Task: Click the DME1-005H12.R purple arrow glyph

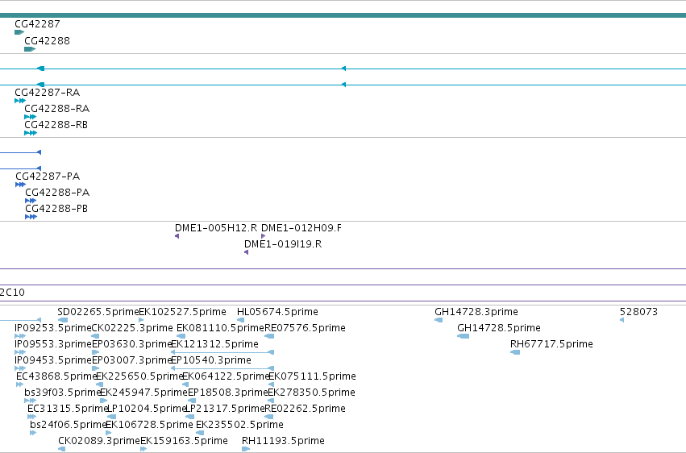Action: [177, 236]
